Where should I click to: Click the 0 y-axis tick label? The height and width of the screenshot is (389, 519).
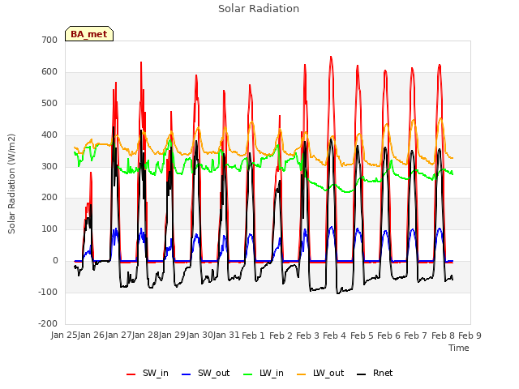(55, 261)
